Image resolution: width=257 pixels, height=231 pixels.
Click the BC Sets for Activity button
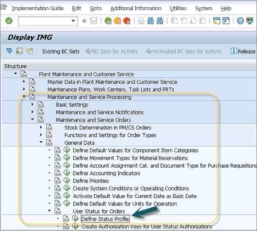click(112, 52)
